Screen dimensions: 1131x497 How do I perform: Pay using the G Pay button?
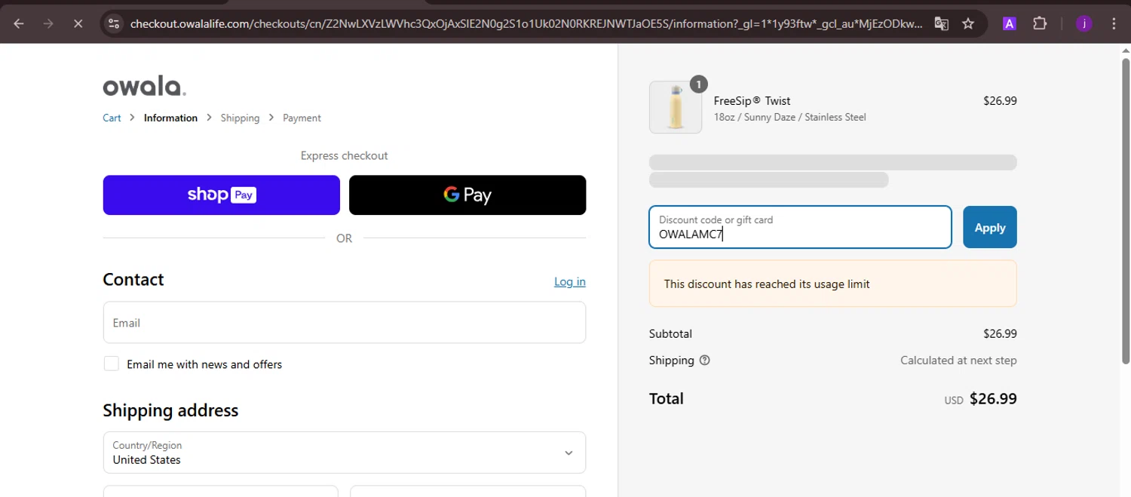(x=467, y=195)
